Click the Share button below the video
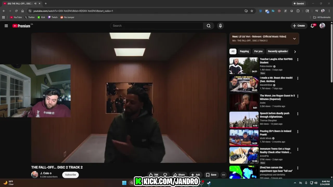The height and width of the screenshot is (187, 333). (x=179, y=175)
